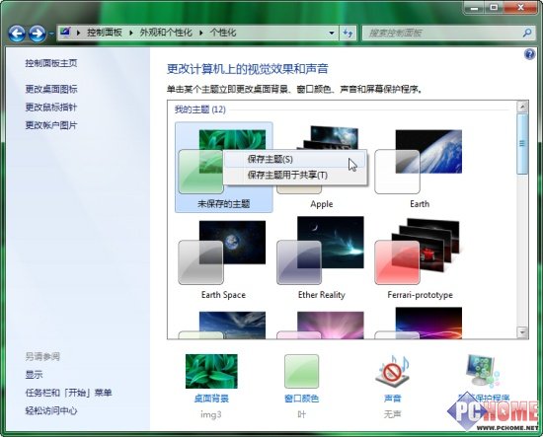Open screen saver settings monitor icon
This screenshot has height=437, width=543.
[483, 371]
